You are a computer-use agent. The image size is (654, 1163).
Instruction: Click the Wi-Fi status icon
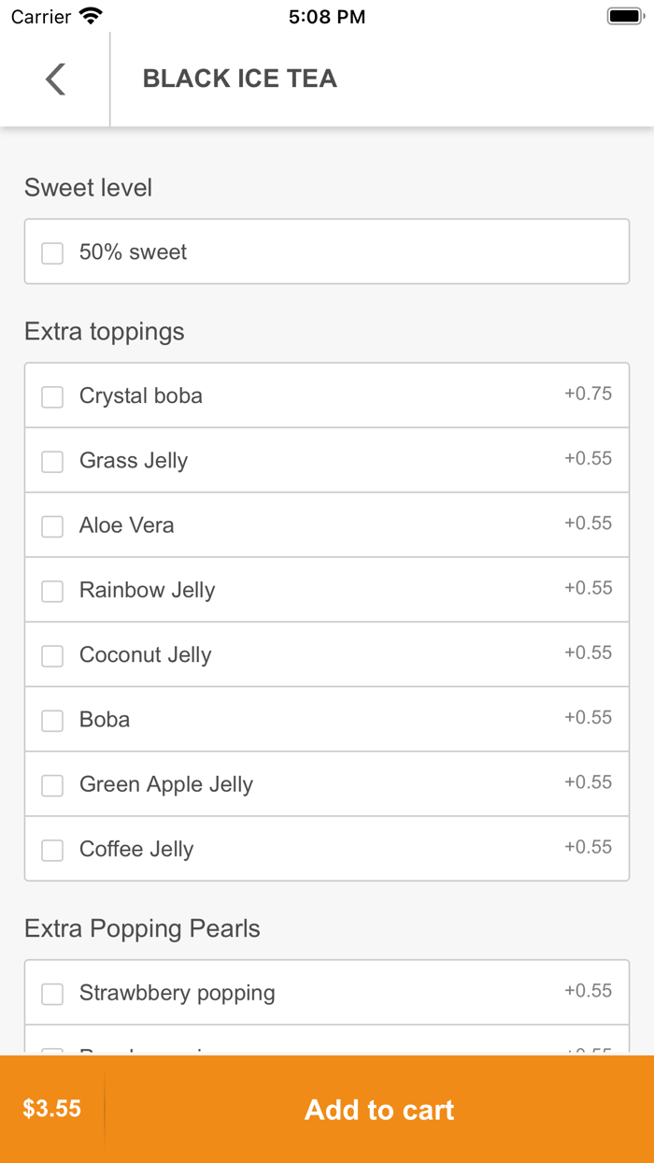91,16
